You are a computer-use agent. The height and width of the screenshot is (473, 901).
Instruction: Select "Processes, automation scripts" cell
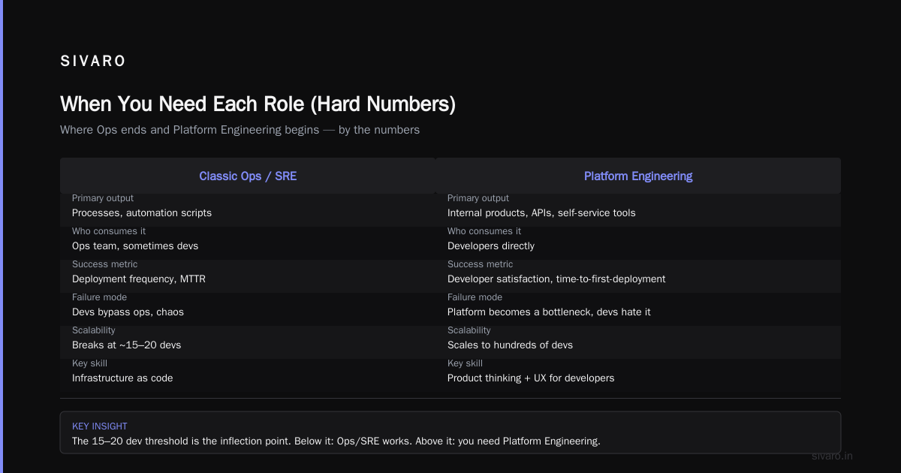tap(142, 213)
